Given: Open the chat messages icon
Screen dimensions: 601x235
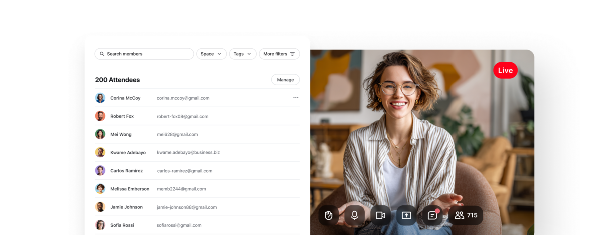Looking at the screenshot, I should pyautogui.click(x=432, y=215).
